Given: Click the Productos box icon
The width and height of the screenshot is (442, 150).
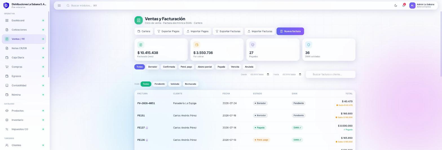Looking at the screenshot, I should click(x=7, y=111).
